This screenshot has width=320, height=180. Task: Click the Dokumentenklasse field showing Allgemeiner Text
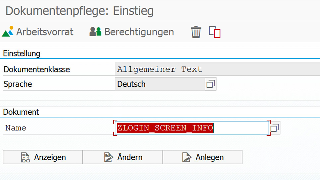click(217, 70)
